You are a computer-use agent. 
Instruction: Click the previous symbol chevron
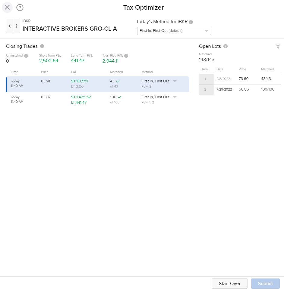click(x=9, y=26)
